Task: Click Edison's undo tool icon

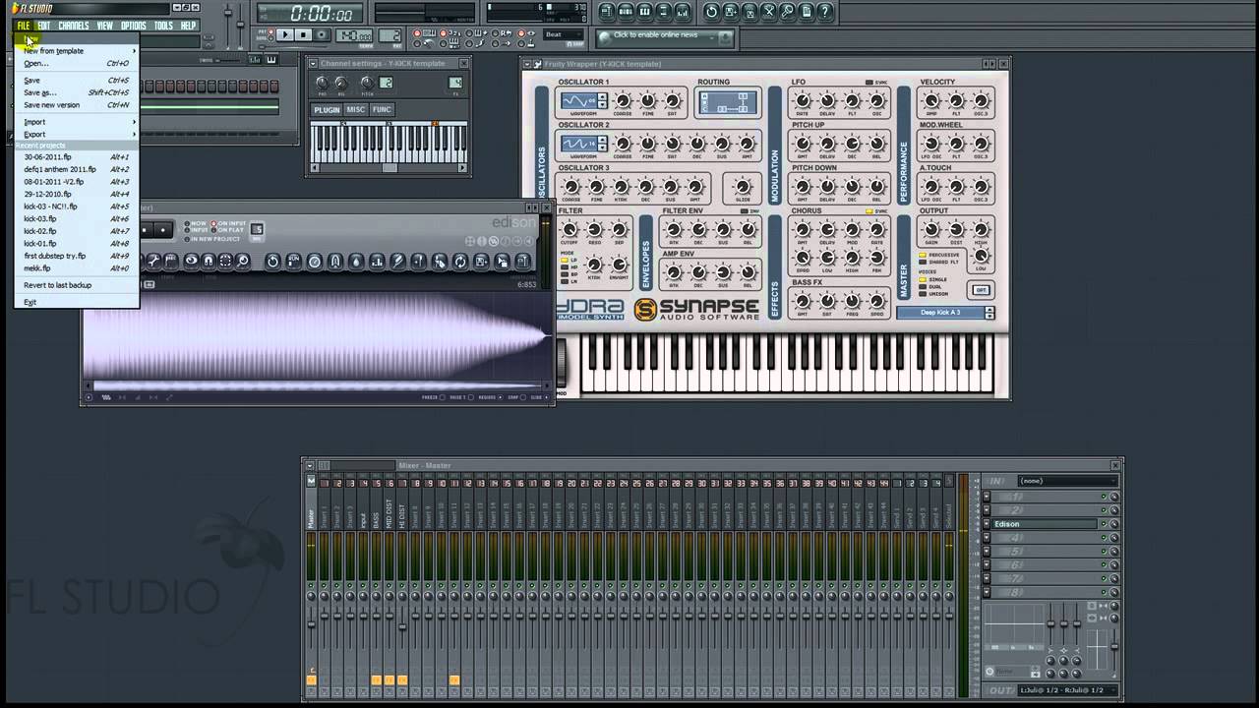Action: (x=272, y=262)
